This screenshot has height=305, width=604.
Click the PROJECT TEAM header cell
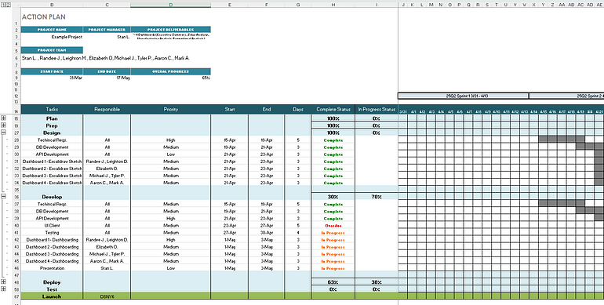tap(52, 50)
